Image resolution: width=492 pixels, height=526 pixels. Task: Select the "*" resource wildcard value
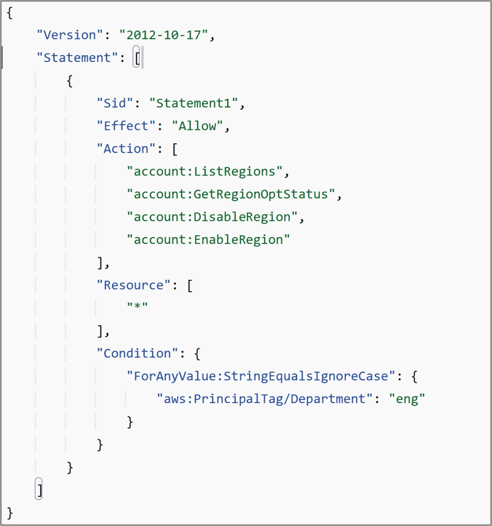138,306
